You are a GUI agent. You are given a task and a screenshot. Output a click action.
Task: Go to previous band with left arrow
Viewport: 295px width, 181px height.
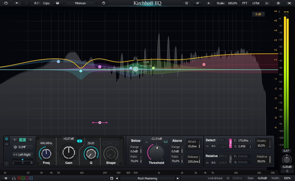click(15, 140)
